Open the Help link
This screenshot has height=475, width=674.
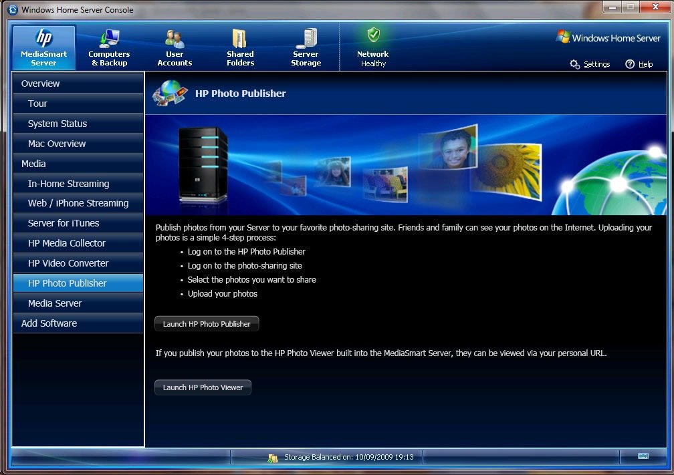(646, 64)
